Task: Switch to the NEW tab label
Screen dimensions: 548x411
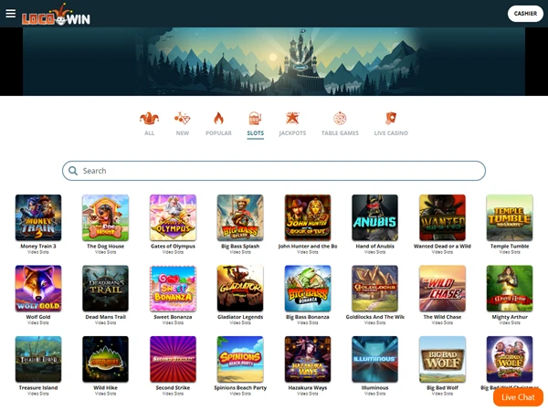Action: click(183, 133)
